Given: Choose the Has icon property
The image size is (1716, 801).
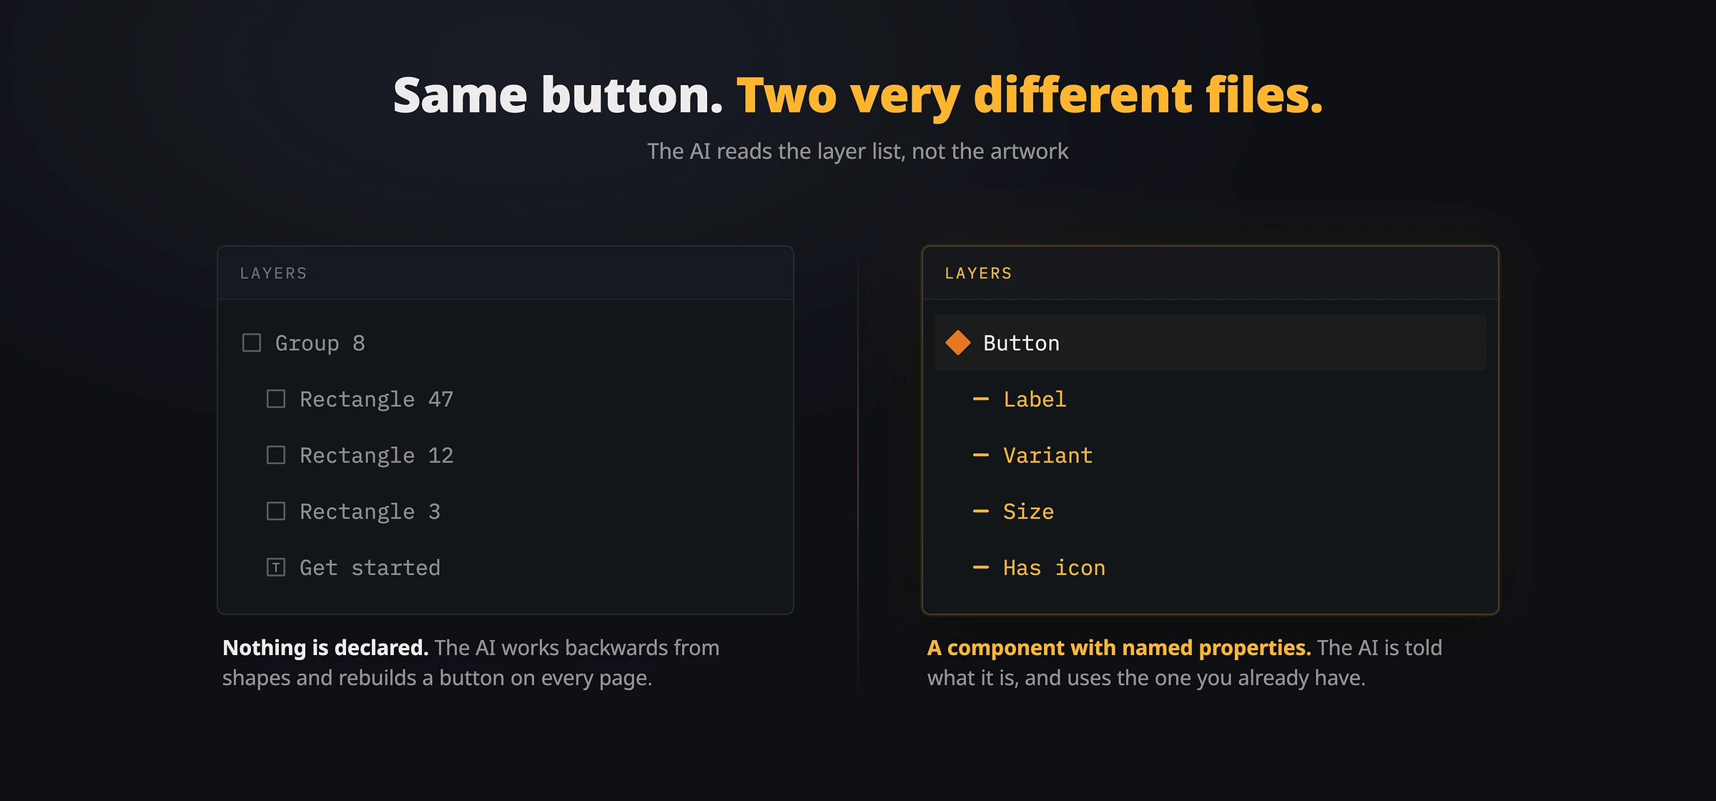Looking at the screenshot, I should 1054,568.
